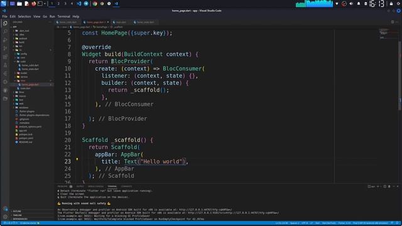Open the Run menu
402x226 pixels.
[x=52, y=16]
